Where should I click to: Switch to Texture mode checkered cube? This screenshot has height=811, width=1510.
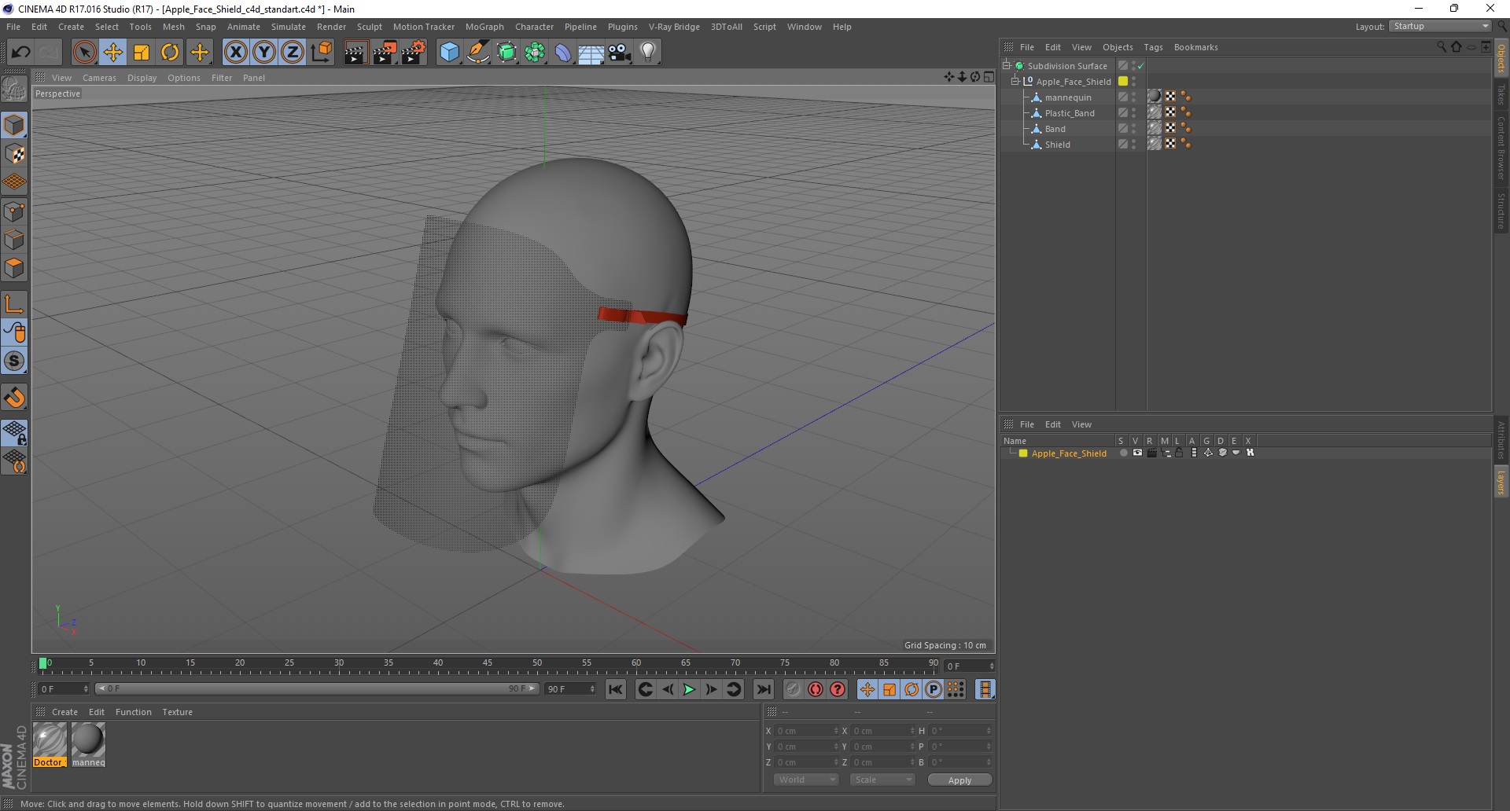tap(14, 154)
